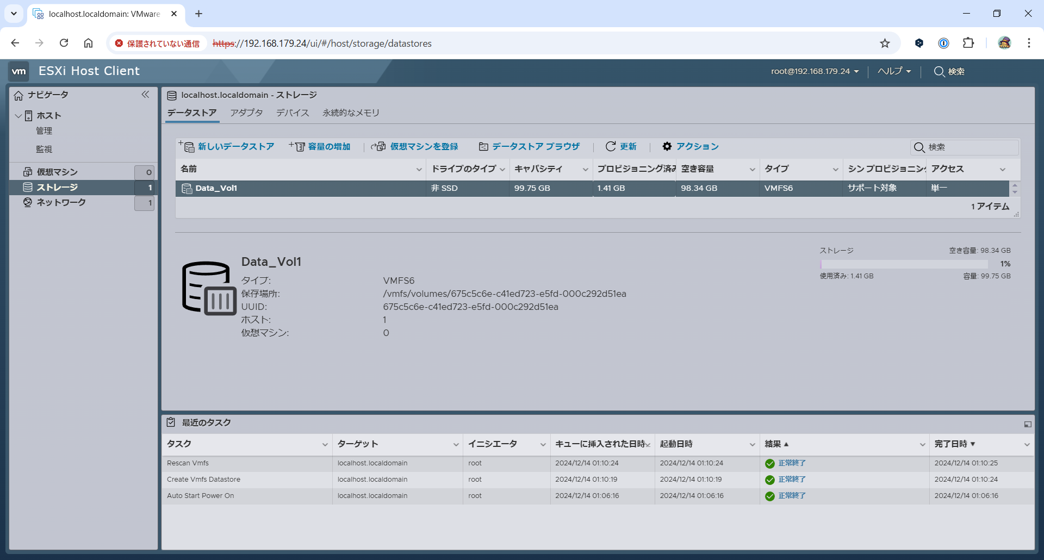The width and height of the screenshot is (1044, 560).
Task: Open the browser extensions puzzle icon
Action: (x=968, y=43)
